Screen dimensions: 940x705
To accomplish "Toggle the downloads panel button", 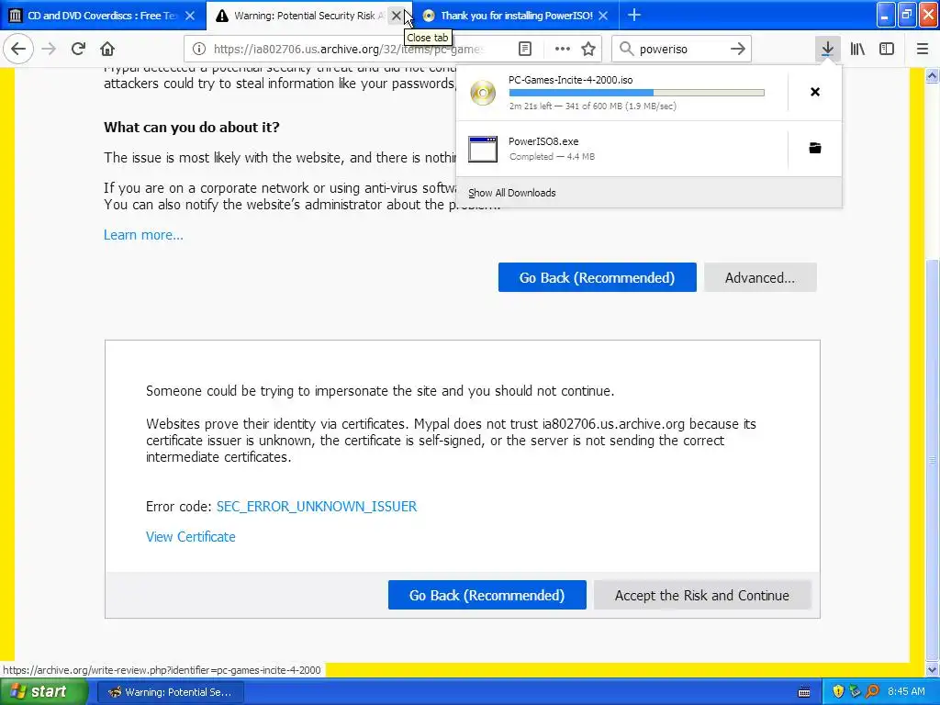I will point(827,49).
